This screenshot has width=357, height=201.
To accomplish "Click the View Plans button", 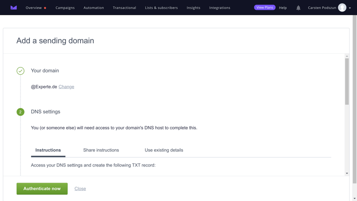I will point(265,8).
